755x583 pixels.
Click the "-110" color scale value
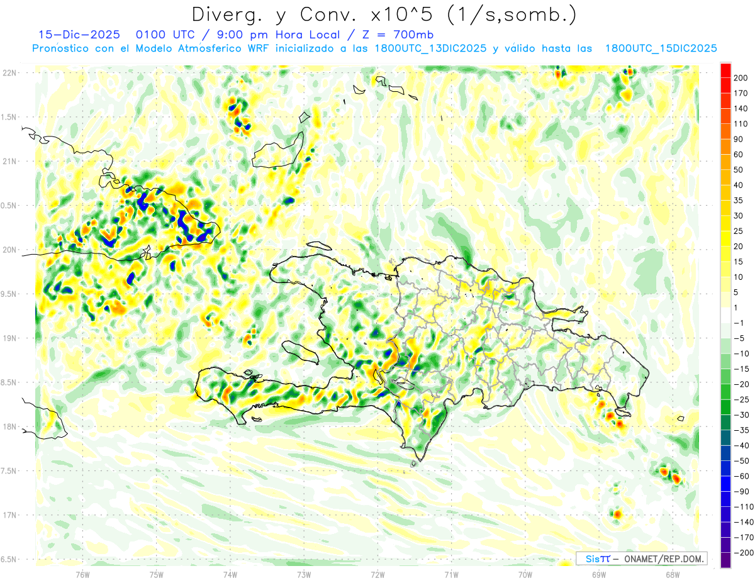(x=744, y=507)
